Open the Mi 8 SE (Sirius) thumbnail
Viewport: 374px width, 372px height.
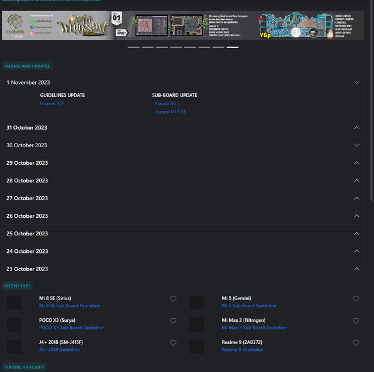(x=14, y=303)
